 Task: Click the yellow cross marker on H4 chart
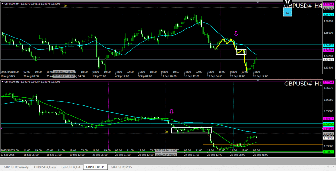tap(66, 6)
